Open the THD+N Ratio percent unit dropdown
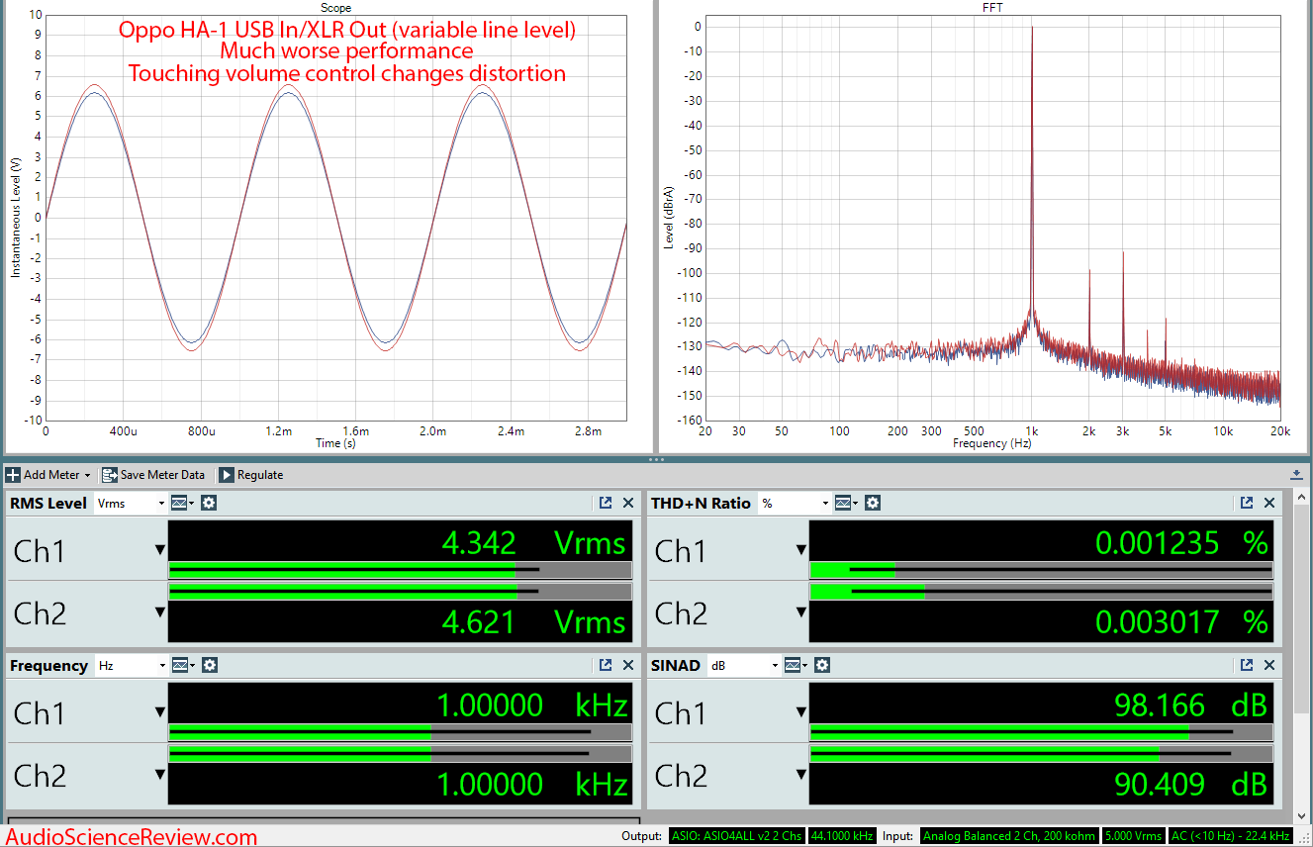Viewport: 1313px width, 847px height. point(795,503)
